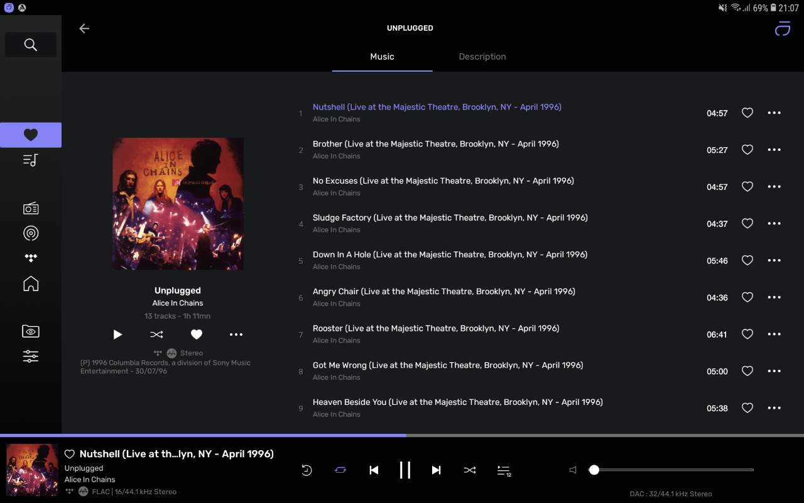Toggle favorite heart for Brother track

point(747,150)
